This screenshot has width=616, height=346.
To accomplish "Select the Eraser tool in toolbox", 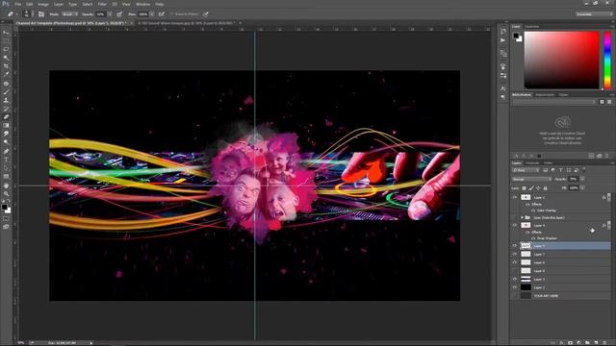I will click(x=6, y=117).
